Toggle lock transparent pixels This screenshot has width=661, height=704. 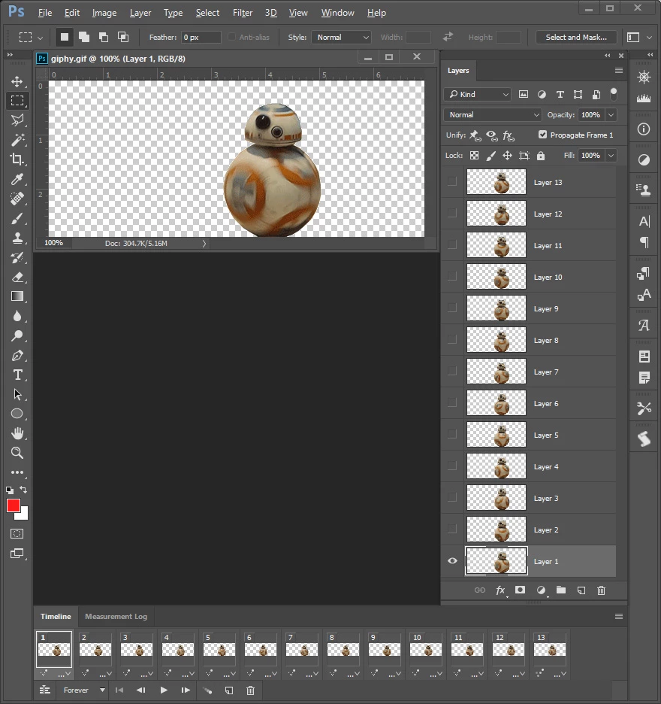(474, 156)
